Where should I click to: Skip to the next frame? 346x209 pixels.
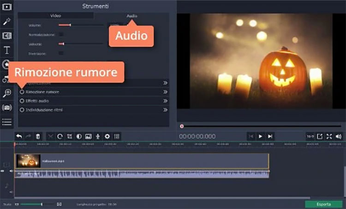click(270, 137)
